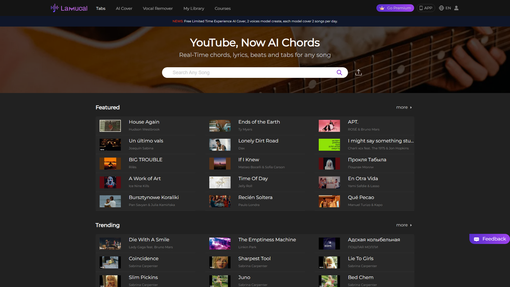Select Qué Pecao title
510x287 pixels.
pos(361,197)
